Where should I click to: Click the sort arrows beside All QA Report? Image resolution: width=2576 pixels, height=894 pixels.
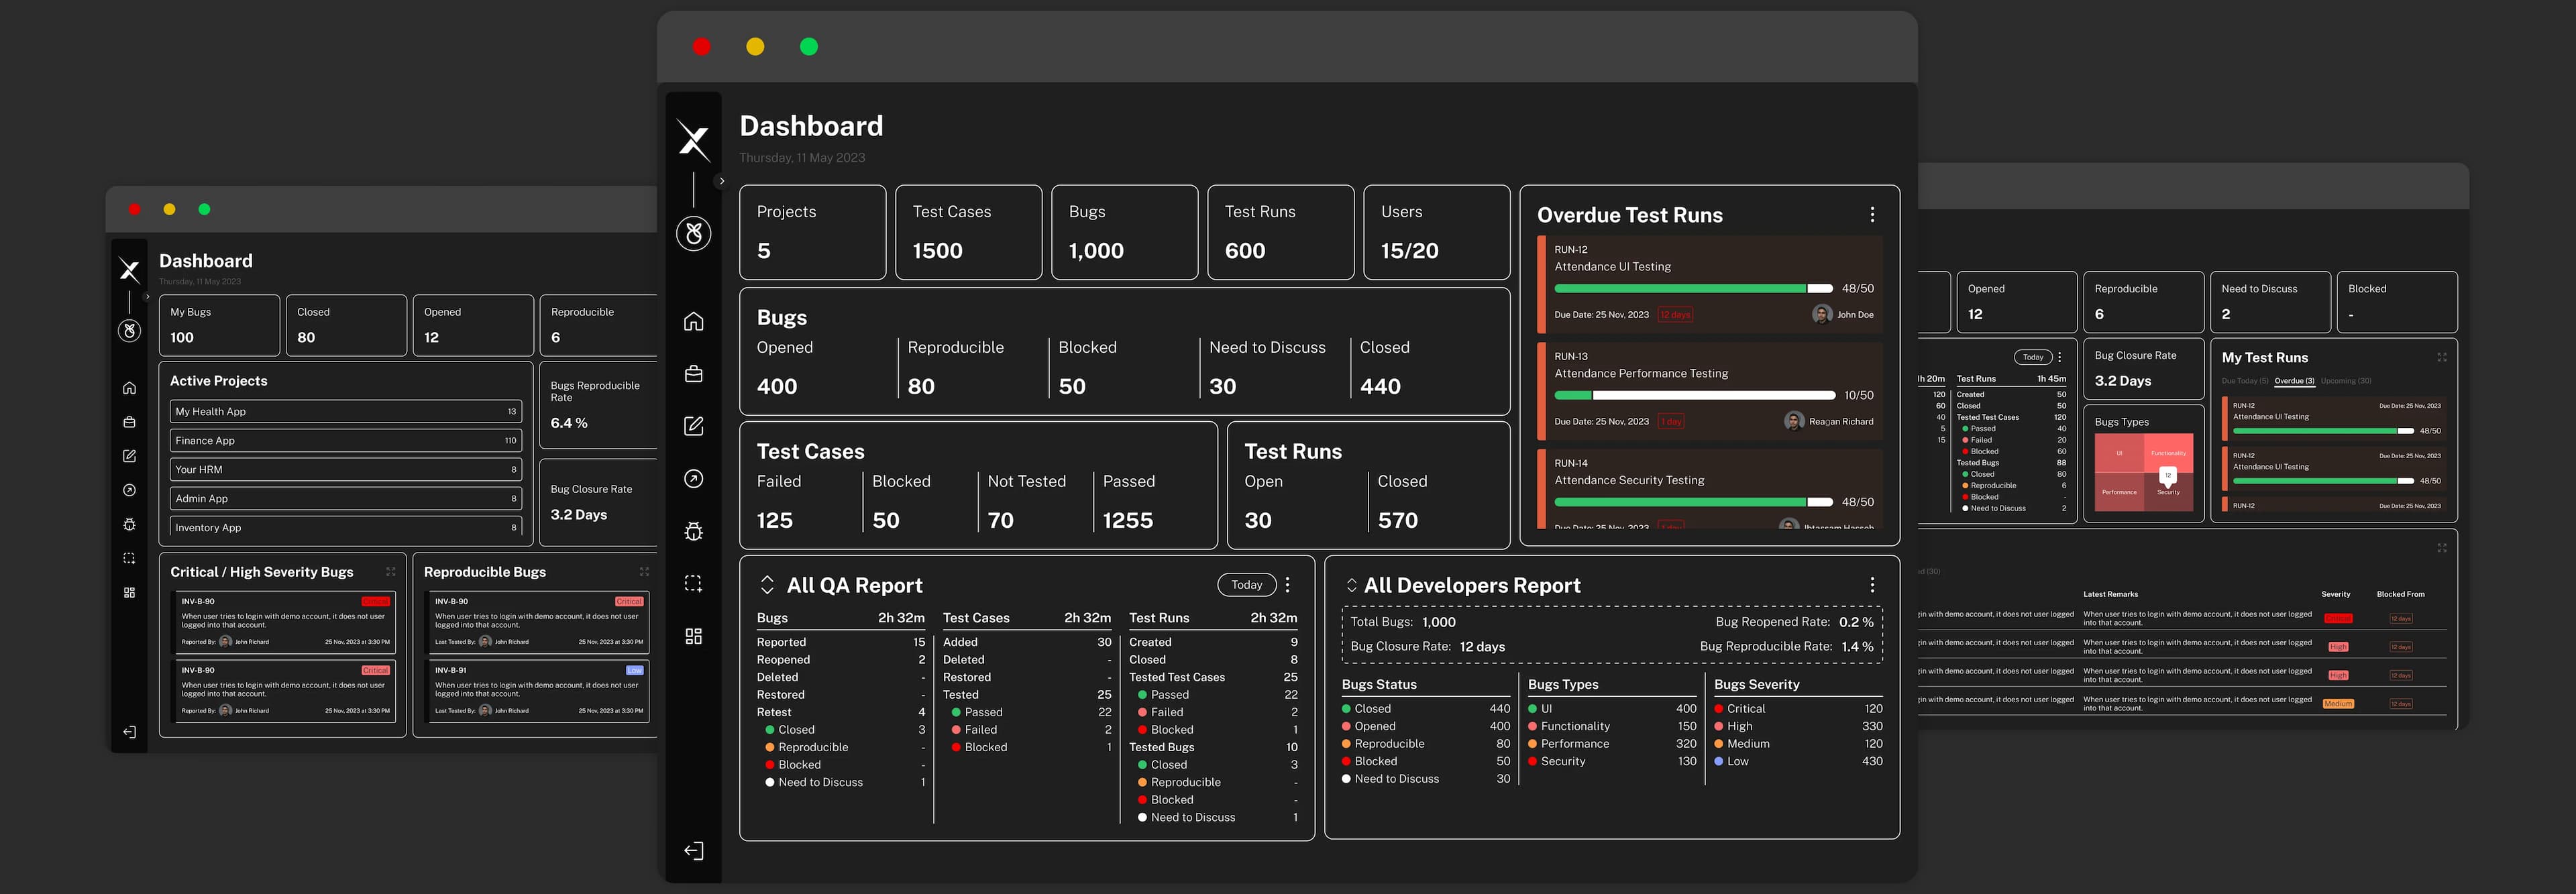(x=768, y=584)
